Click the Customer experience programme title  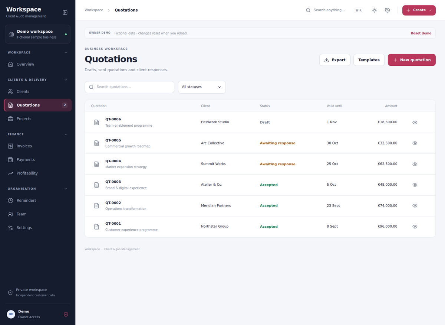point(131,230)
